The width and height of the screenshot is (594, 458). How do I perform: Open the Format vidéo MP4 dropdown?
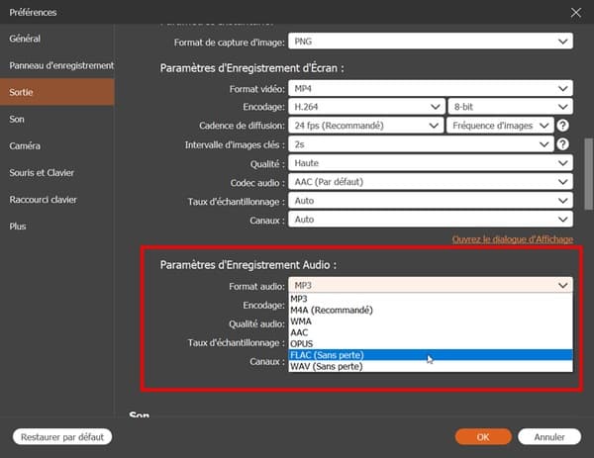(x=431, y=89)
